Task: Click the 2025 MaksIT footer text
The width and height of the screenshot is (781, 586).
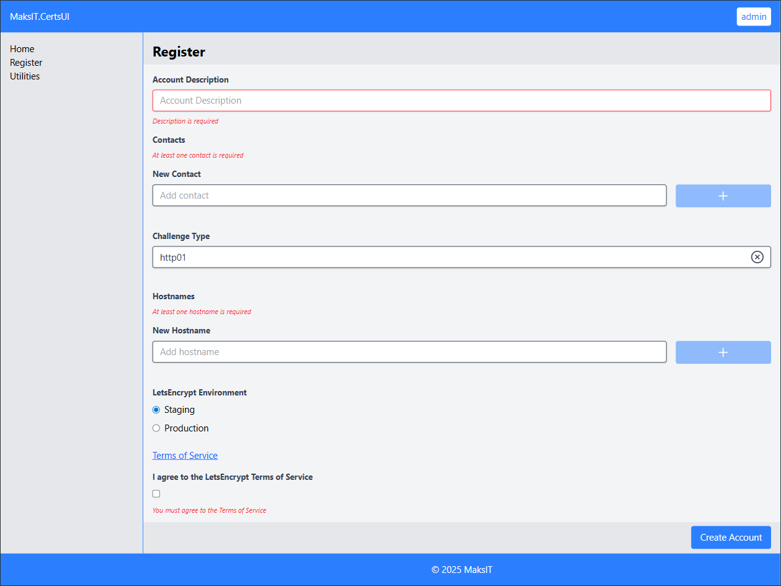Action: 462,569
